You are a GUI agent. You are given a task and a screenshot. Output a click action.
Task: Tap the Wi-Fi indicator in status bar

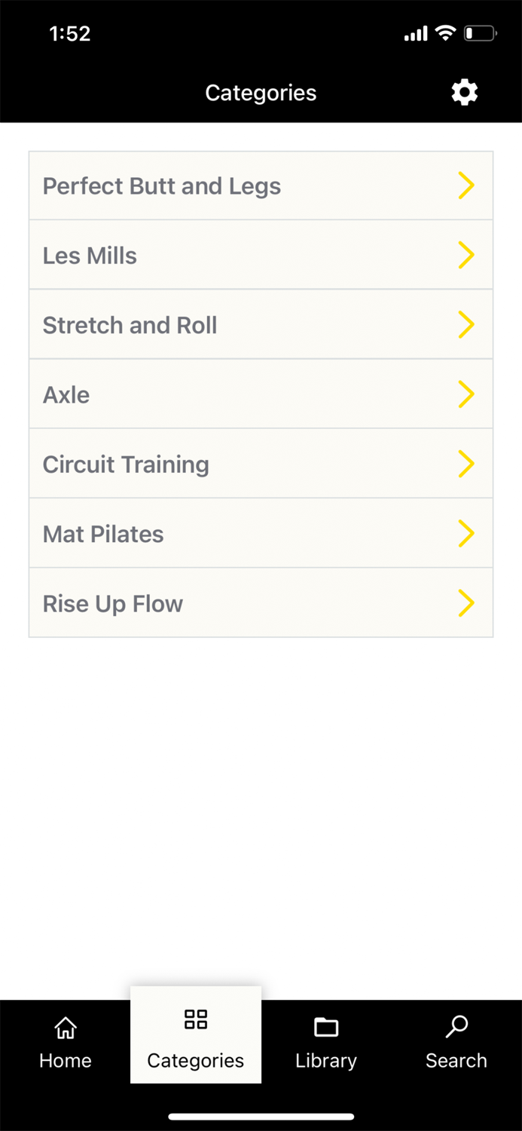click(x=446, y=32)
